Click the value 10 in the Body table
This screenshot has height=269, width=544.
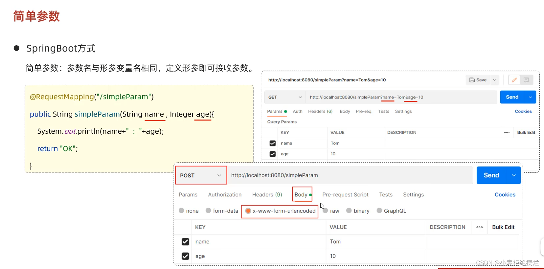click(333, 256)
